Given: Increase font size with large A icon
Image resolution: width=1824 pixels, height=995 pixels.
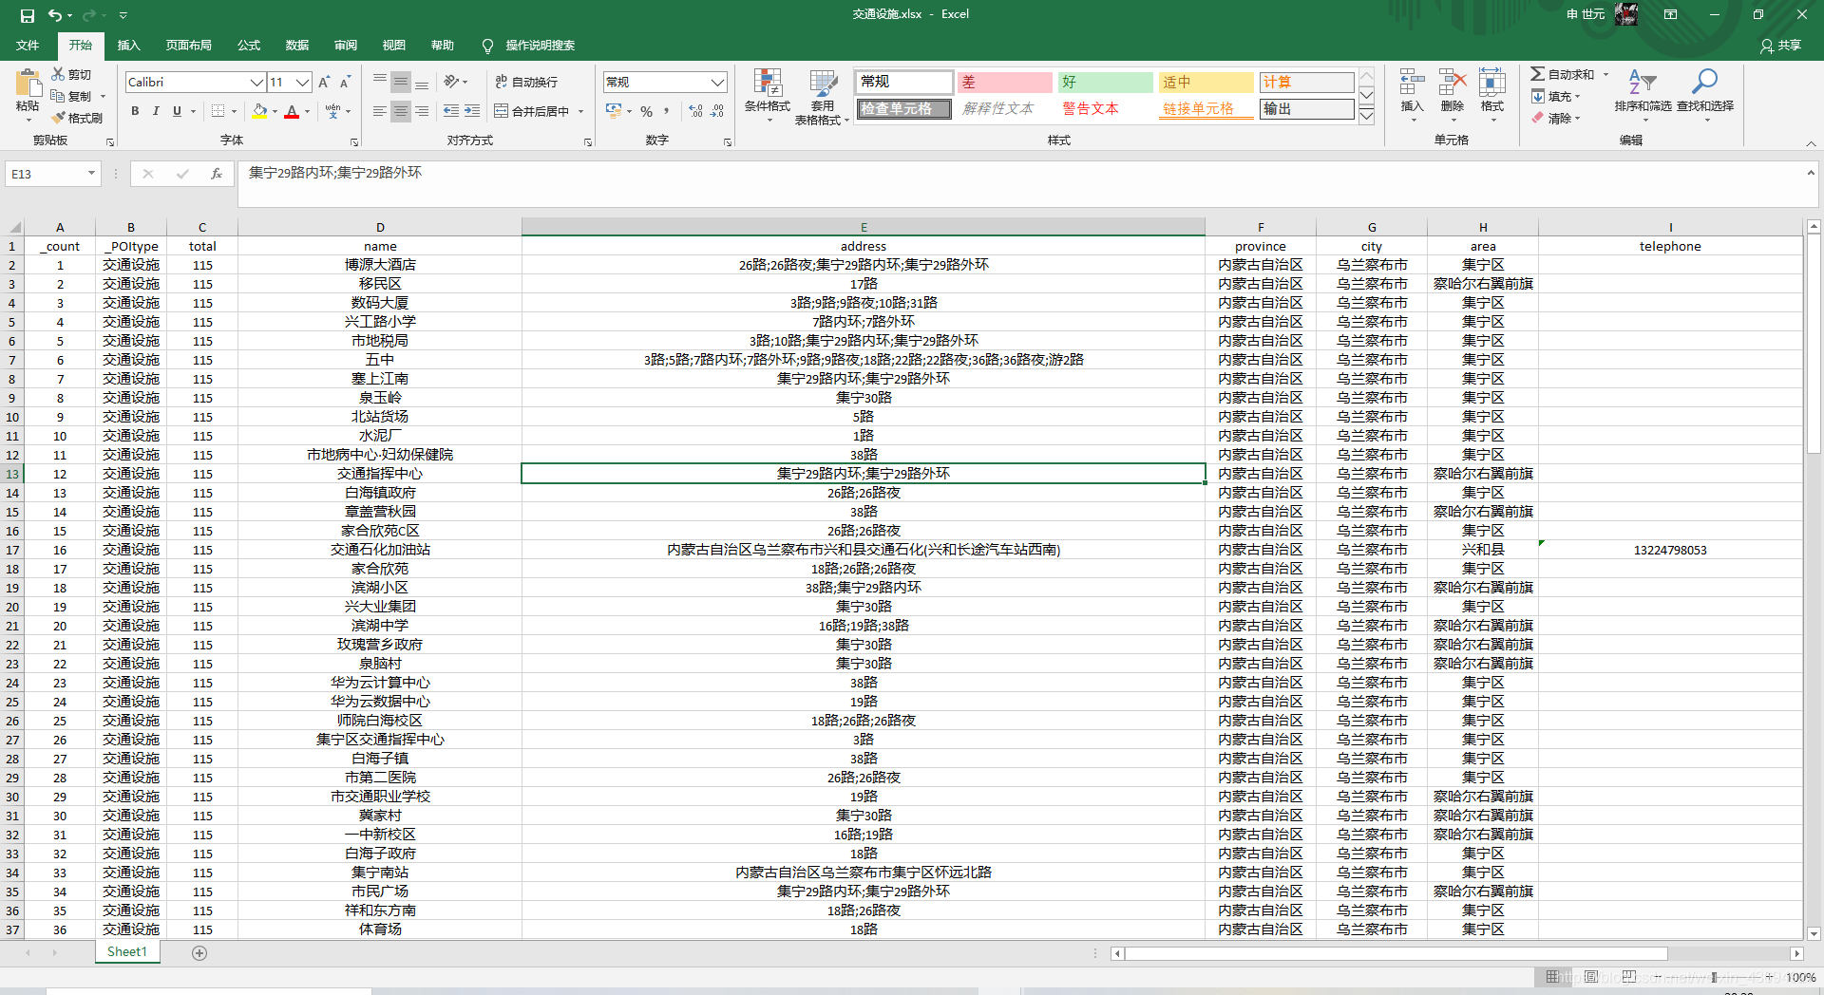Looking at the screenshot, I should pyautogui.click(x=324, y=83).
